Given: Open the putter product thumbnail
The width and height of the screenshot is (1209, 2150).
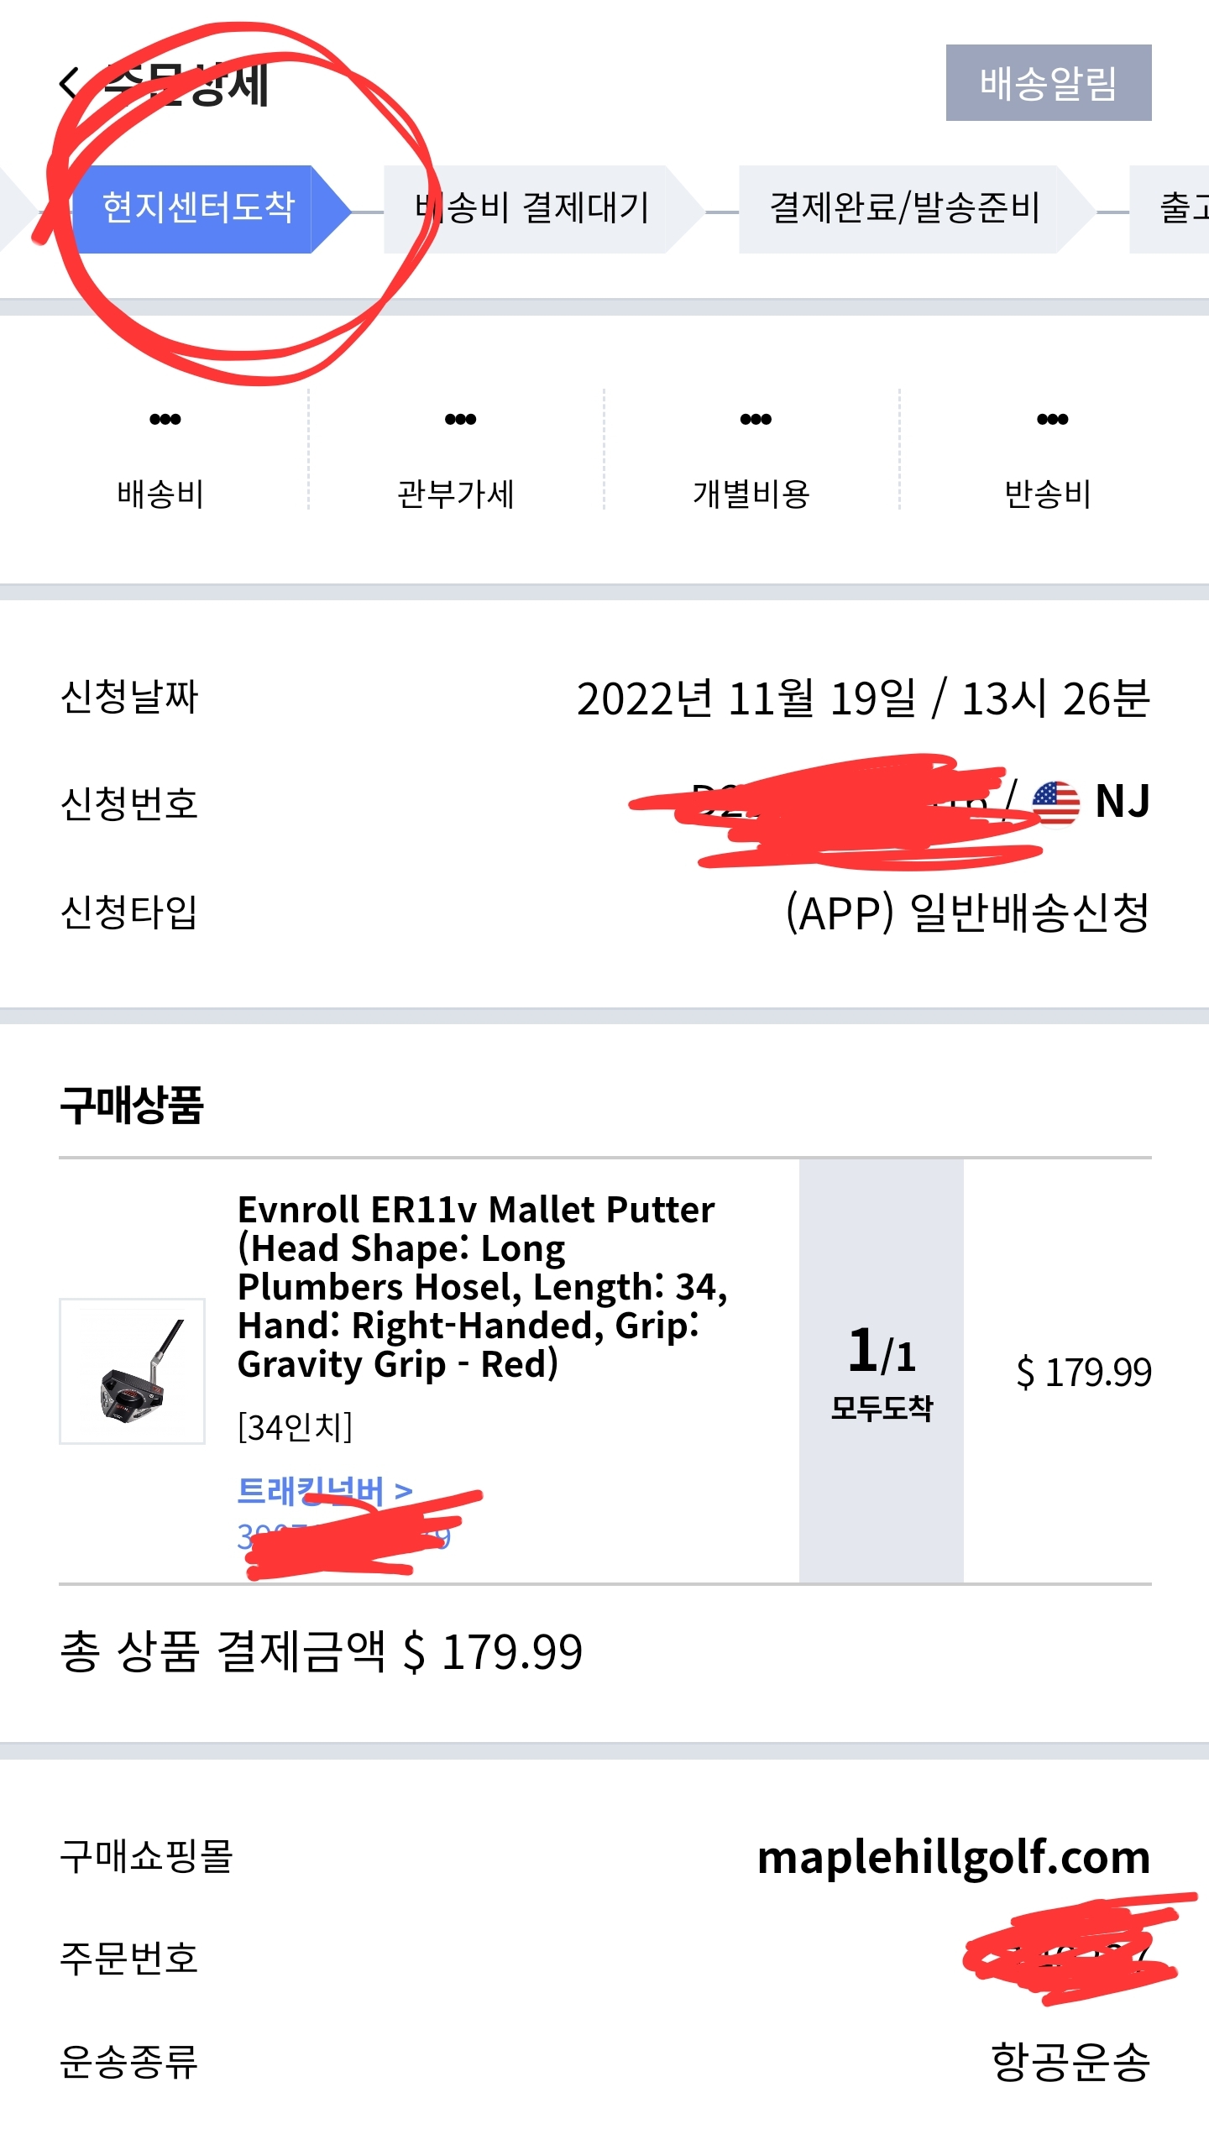Looking at the screenshot, I should 132,1371.
